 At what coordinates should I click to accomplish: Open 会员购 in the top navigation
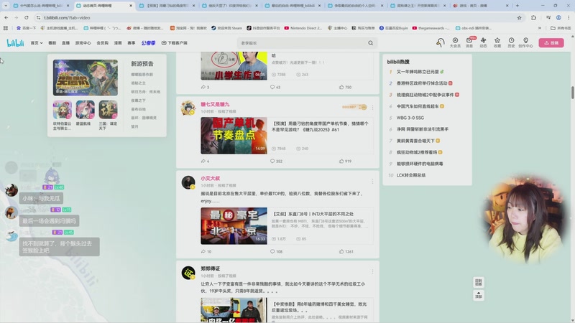pyautogui.click(x=102, y=43)
